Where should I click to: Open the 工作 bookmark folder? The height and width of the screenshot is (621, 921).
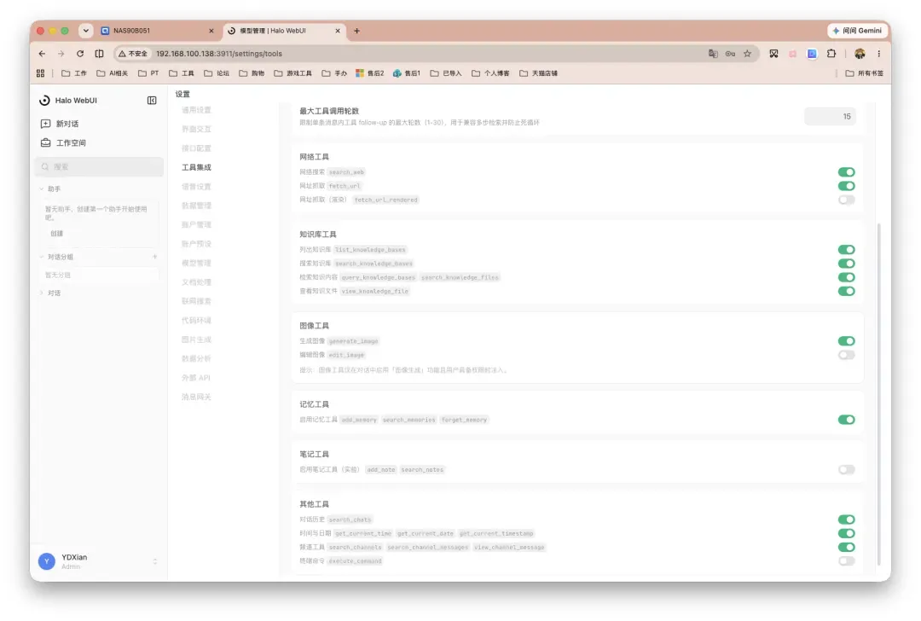point(74,73)
